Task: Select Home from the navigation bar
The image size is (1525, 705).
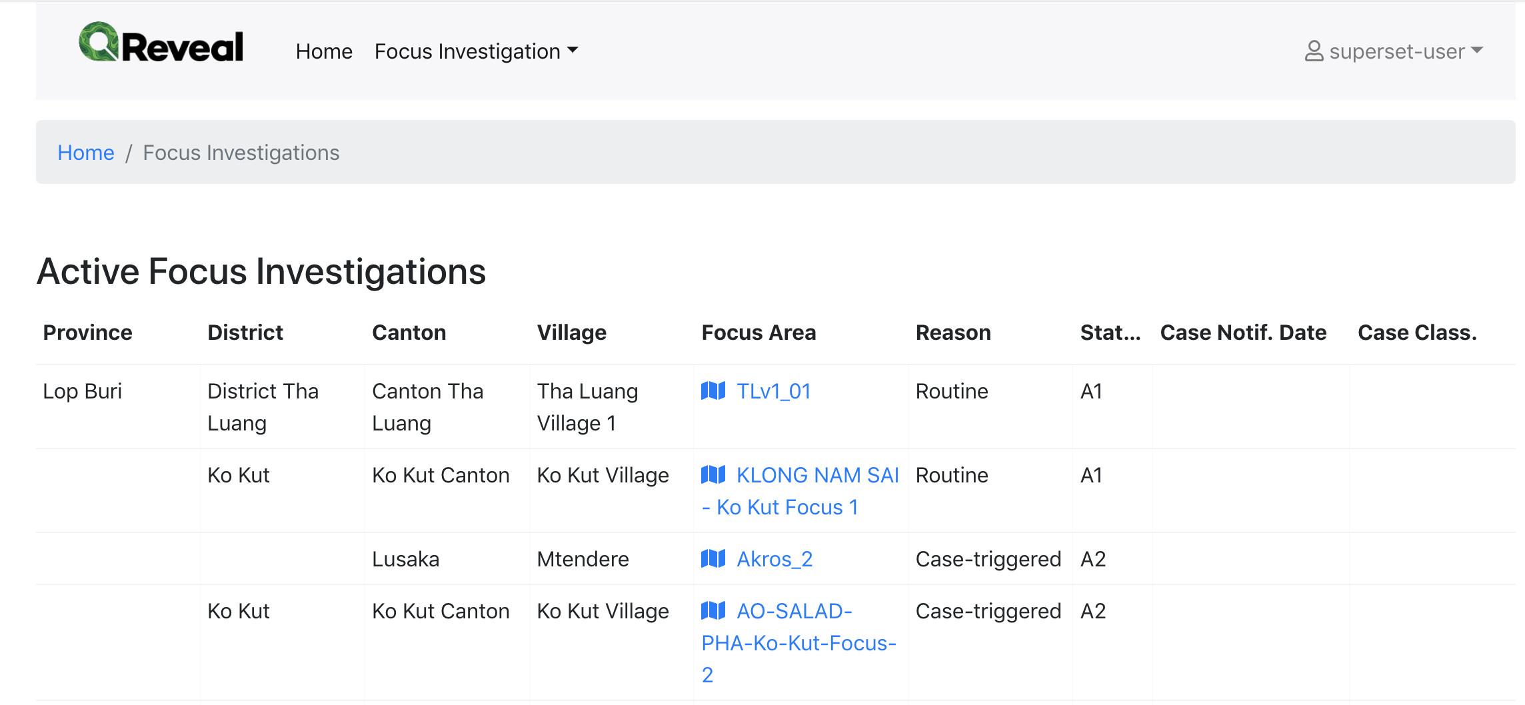Action: point(324,51)
